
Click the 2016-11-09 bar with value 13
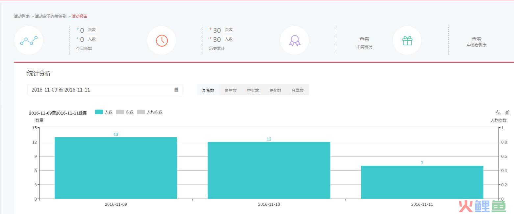coord(116,168)
